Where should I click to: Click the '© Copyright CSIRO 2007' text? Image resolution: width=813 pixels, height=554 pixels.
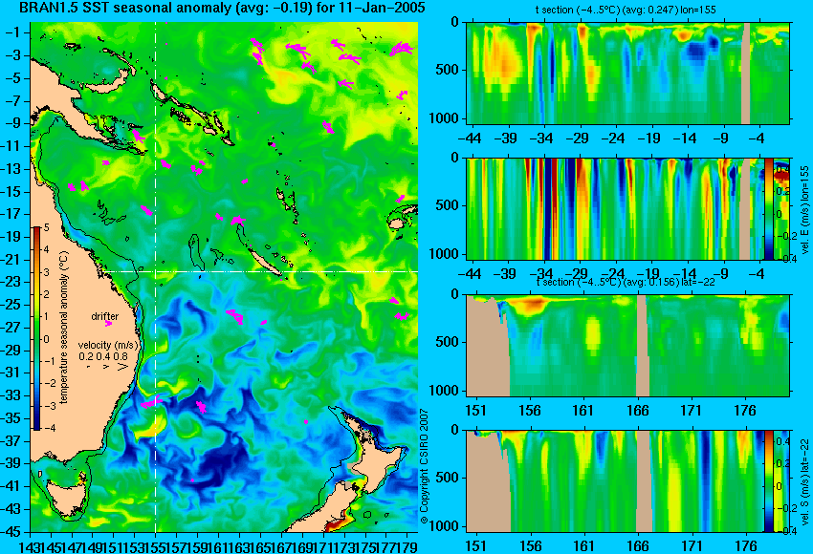[x=424, y=467]
